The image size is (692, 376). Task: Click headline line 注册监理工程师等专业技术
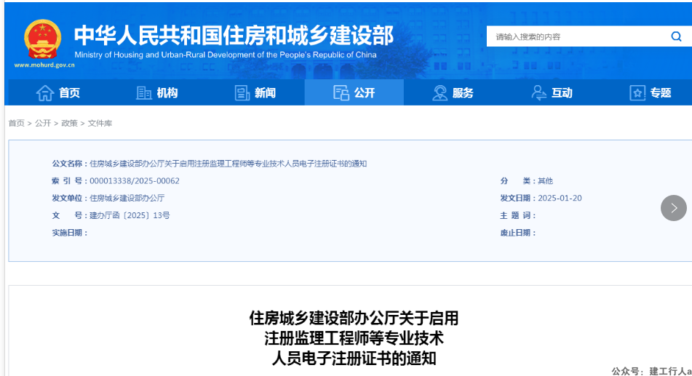(x=354, y=338)
